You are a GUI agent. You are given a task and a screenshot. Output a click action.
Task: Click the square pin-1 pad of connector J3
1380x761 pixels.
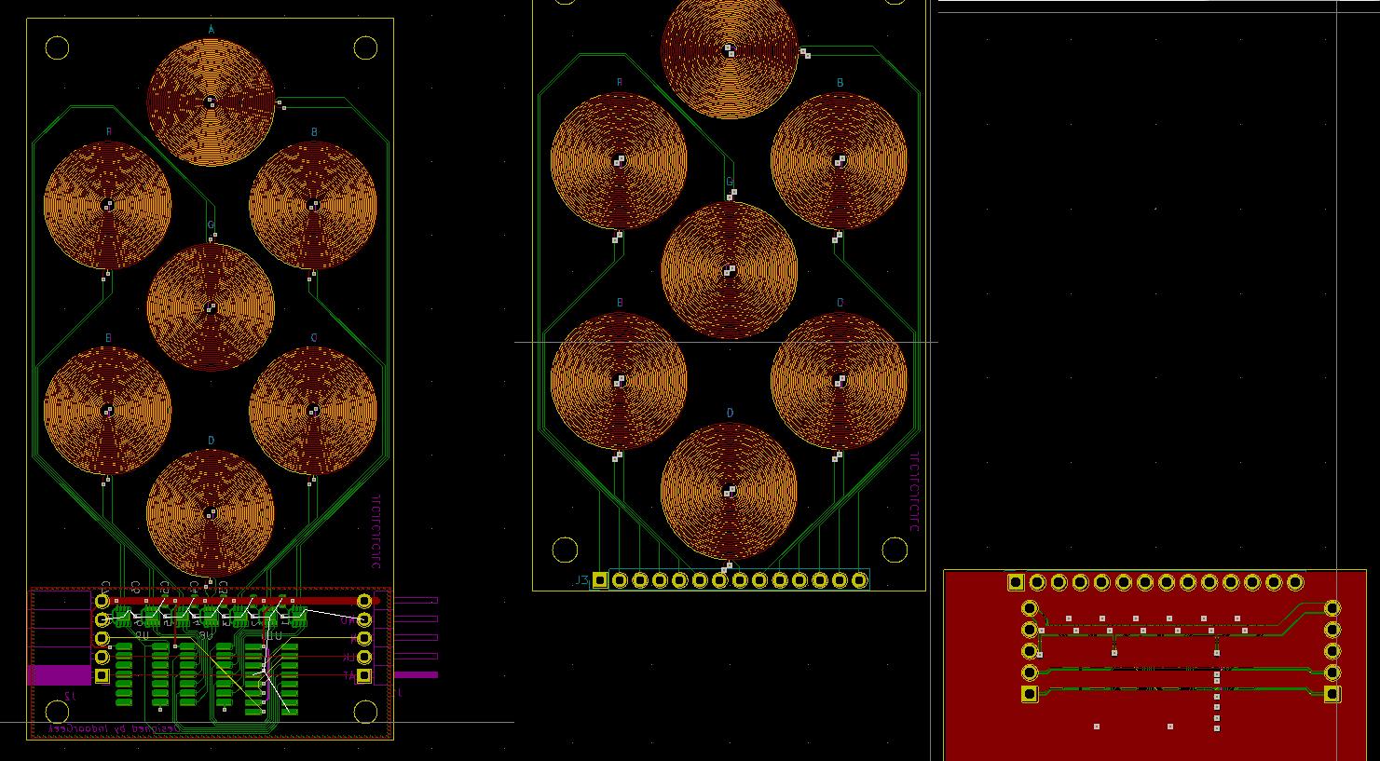(601, 579)
